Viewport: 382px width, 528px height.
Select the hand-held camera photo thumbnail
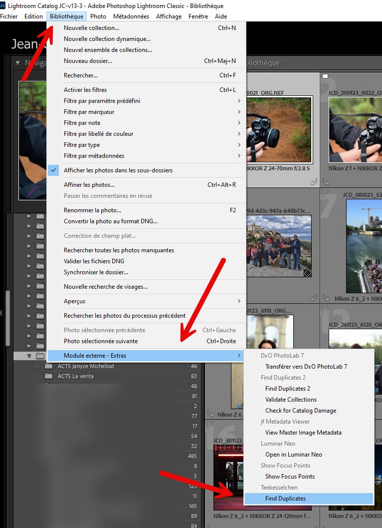279,130
